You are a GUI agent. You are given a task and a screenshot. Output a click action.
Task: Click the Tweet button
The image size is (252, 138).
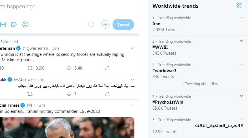pyautogui.click(x=123, y=25)
